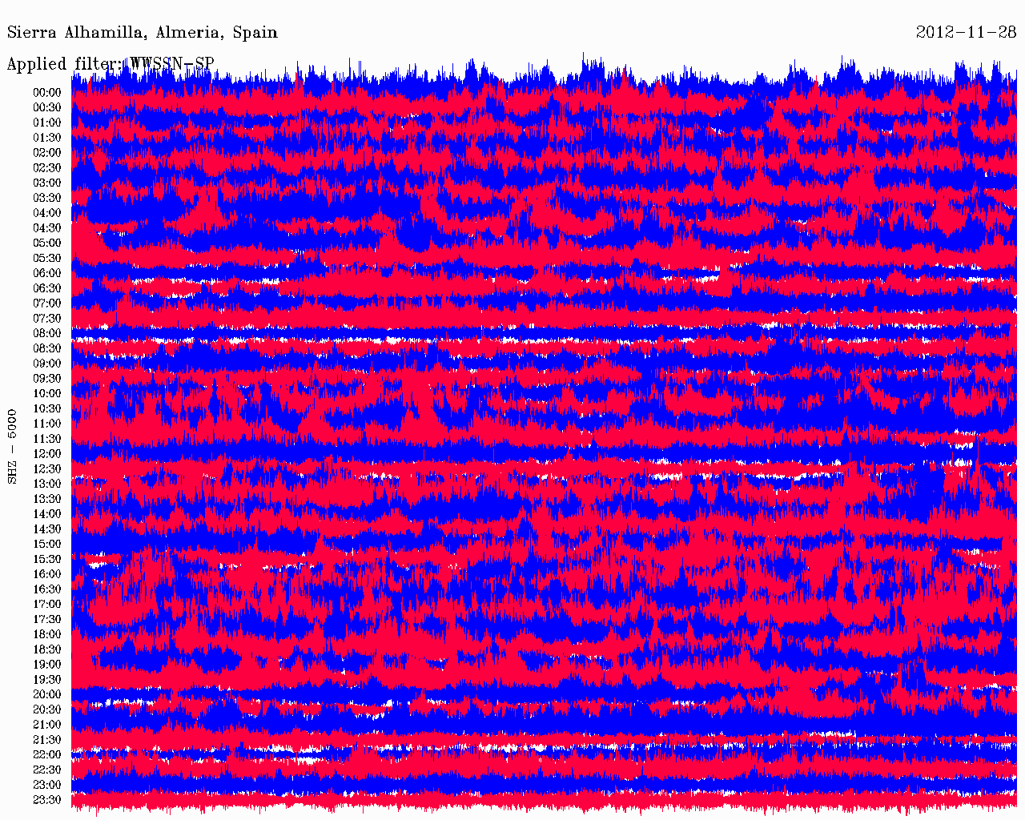Select the 14:00 time label
Viewport: 1025px width, 820px height.
point(47,514)
